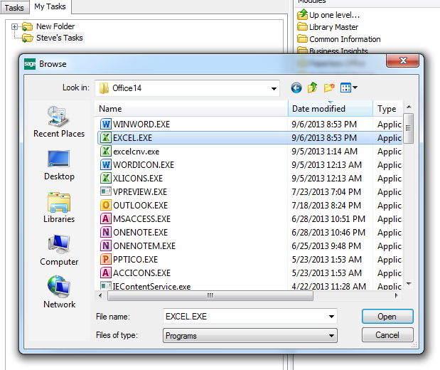Sort by Date modified column header

click(331, 109)
